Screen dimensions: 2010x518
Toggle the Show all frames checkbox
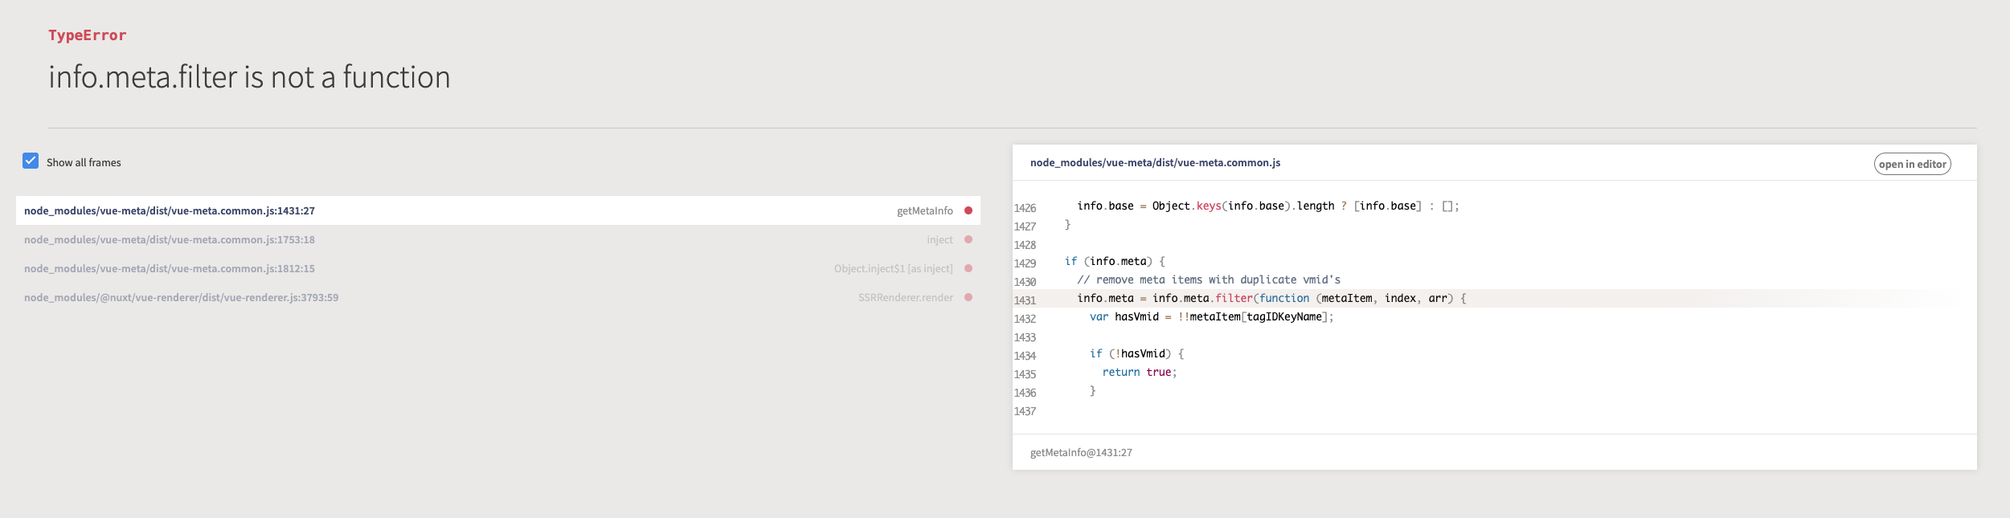coord(31,161)
